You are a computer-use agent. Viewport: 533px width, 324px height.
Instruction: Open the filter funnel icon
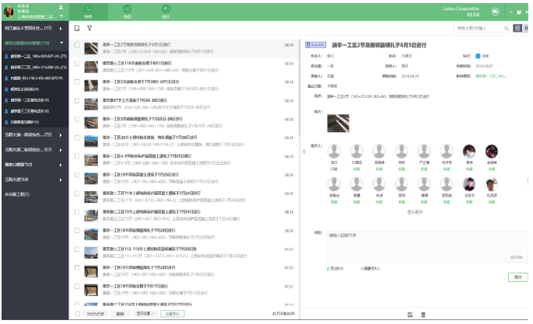(x=89, y=28)
